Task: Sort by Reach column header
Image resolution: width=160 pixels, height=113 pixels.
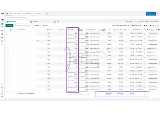Action: 126,30
